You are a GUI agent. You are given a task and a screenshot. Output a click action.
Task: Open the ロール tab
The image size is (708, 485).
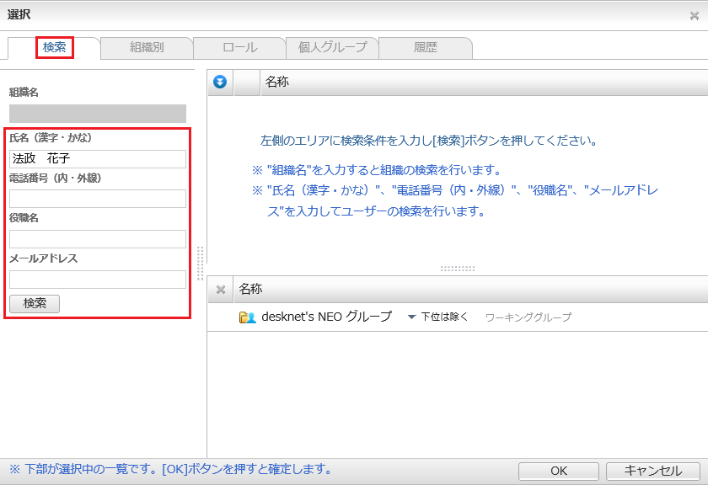click(239, 47)
